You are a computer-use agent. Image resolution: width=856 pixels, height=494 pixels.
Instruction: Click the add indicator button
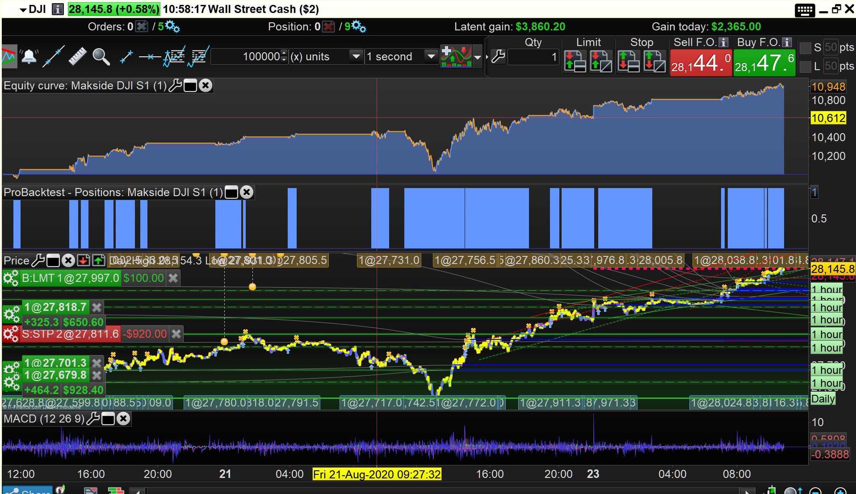click(x=456, y=57)
